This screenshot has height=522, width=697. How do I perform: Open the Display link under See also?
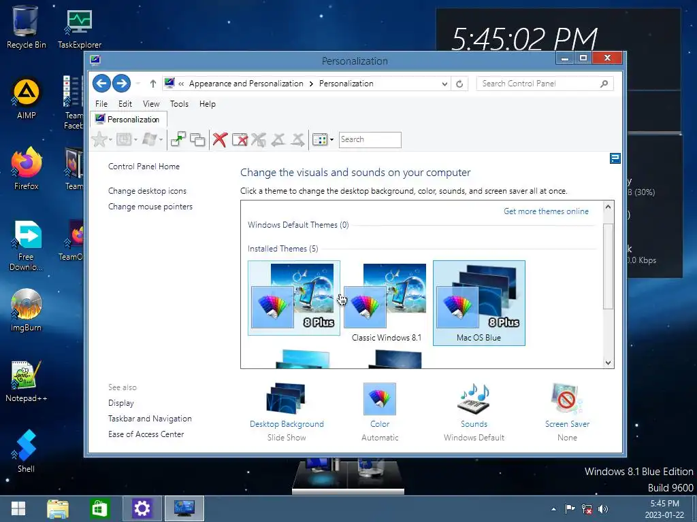tap(121, 403)
